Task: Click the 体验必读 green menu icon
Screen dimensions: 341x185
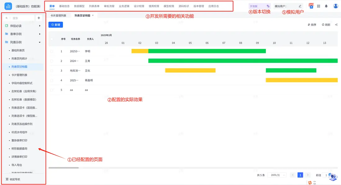Action: 7,26
